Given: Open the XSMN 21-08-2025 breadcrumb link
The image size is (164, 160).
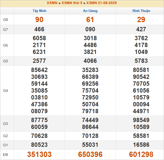Looking at the screenshot, I should pyautogui.click(x=101, y=3).
